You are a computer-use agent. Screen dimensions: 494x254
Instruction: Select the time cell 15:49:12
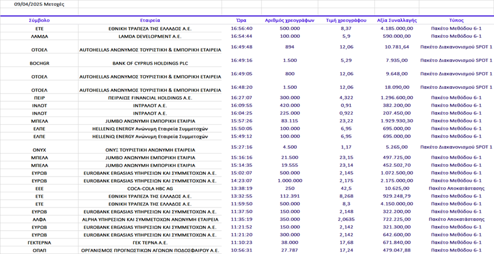coord(242,136)
